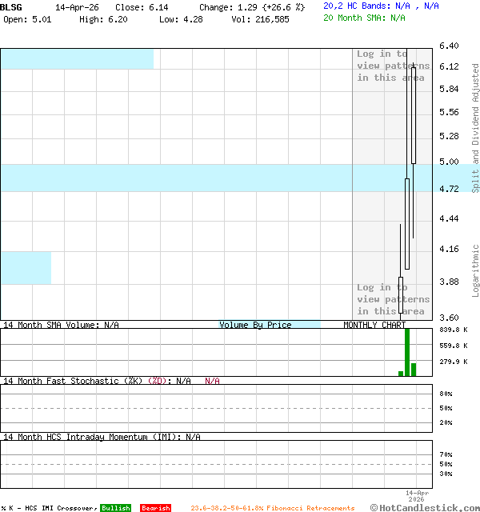Click the lower 'Log in to view patterns' text
480x512 pixels.
[393, 299]
